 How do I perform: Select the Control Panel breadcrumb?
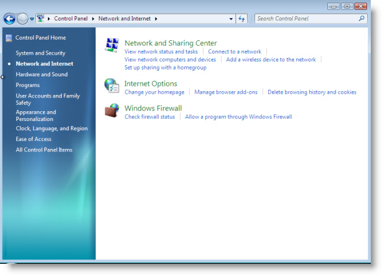[x=71, y=19]
